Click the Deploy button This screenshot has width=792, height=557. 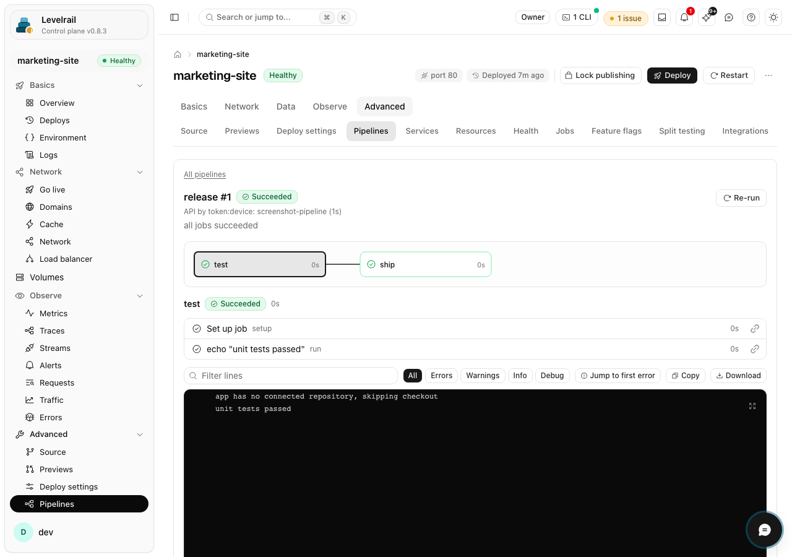pyautogui.click(x=672, y=76)
